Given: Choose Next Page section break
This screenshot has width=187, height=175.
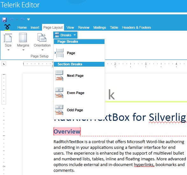Looking at the screenshot, I should (79, 76).
